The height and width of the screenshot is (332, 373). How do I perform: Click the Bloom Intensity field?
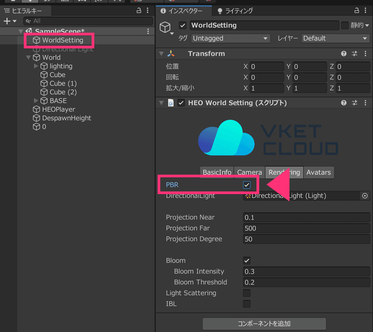pos(306,271)
